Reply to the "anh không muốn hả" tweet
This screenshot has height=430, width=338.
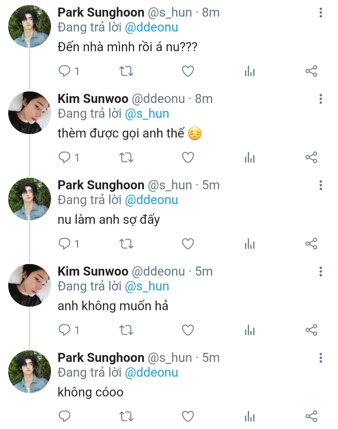point(65,330)
